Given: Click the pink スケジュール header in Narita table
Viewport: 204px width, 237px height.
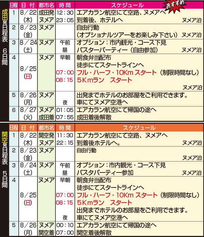Looking at the screenshot, I should pos(127,5).
